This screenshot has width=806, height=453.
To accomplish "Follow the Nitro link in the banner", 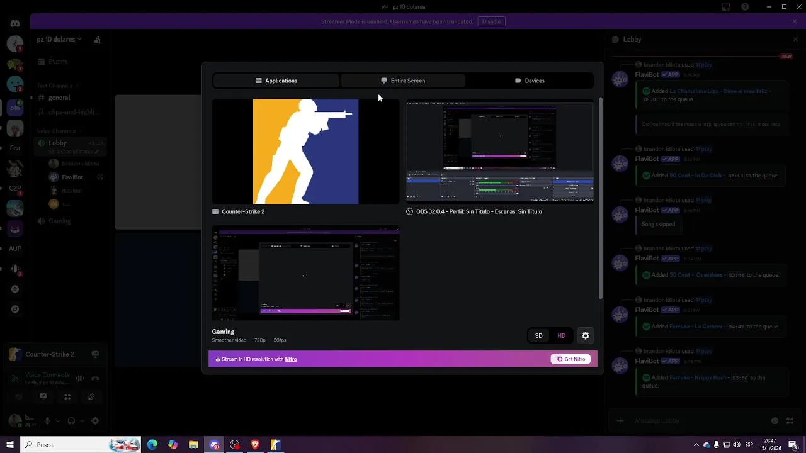I will [x=290, y=359].
